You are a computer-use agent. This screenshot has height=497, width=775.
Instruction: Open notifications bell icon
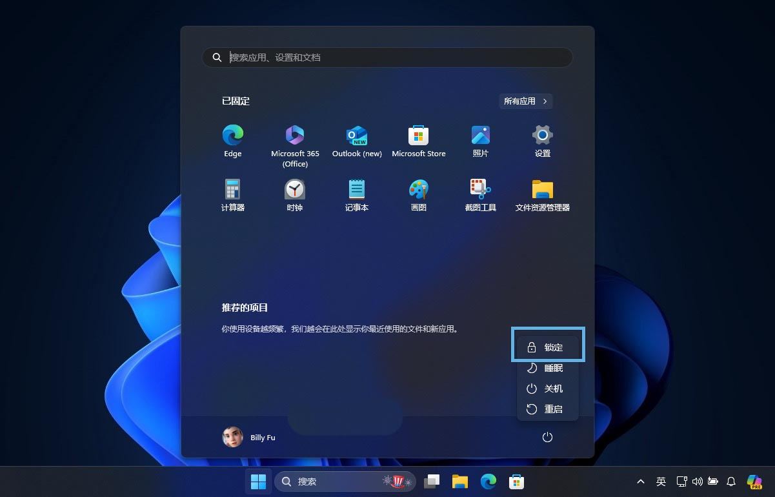click(731, 482)
